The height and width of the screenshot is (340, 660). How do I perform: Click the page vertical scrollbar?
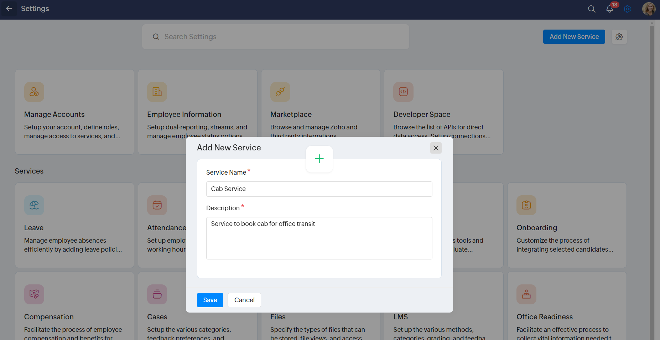click(652, 180)
